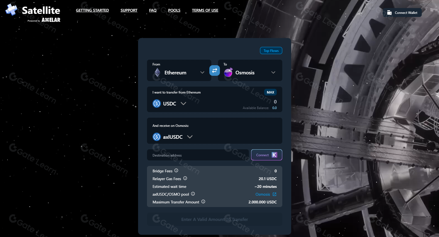The width and height of the screenshot is (439, 237).
Task: Show axlUSDC/OSMO pool info icon
Action: pyautogui.click(x=193, y=194)
